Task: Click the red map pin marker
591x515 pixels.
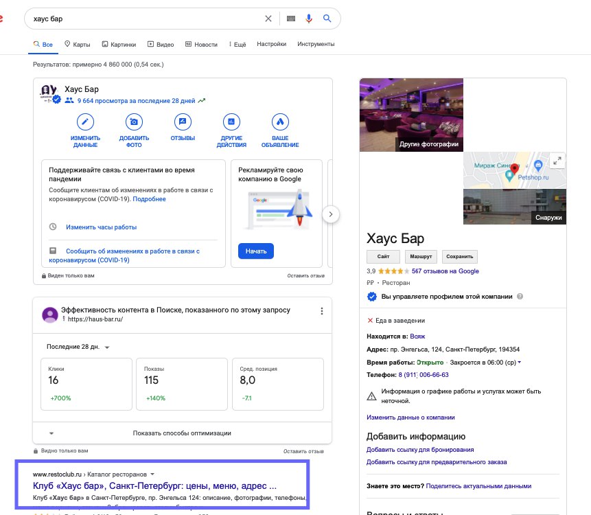Action: pyautogui.click(x=515, y=169)
